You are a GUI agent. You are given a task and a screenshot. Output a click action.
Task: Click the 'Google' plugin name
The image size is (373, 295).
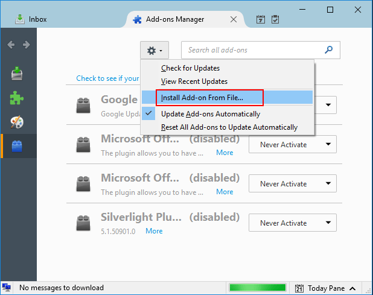119,100
